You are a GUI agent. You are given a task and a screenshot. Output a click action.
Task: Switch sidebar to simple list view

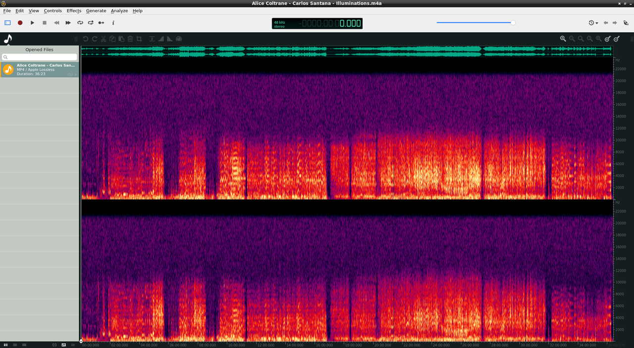(15, 345)
